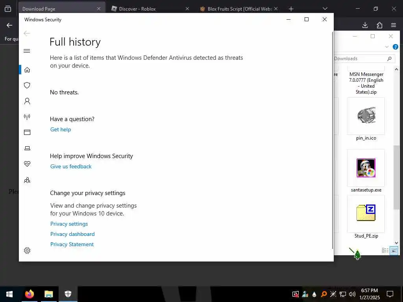The height and width of the screenshot is (302, 403).
Task: Select the santasetup.exe file
Action: pos(366,171)
